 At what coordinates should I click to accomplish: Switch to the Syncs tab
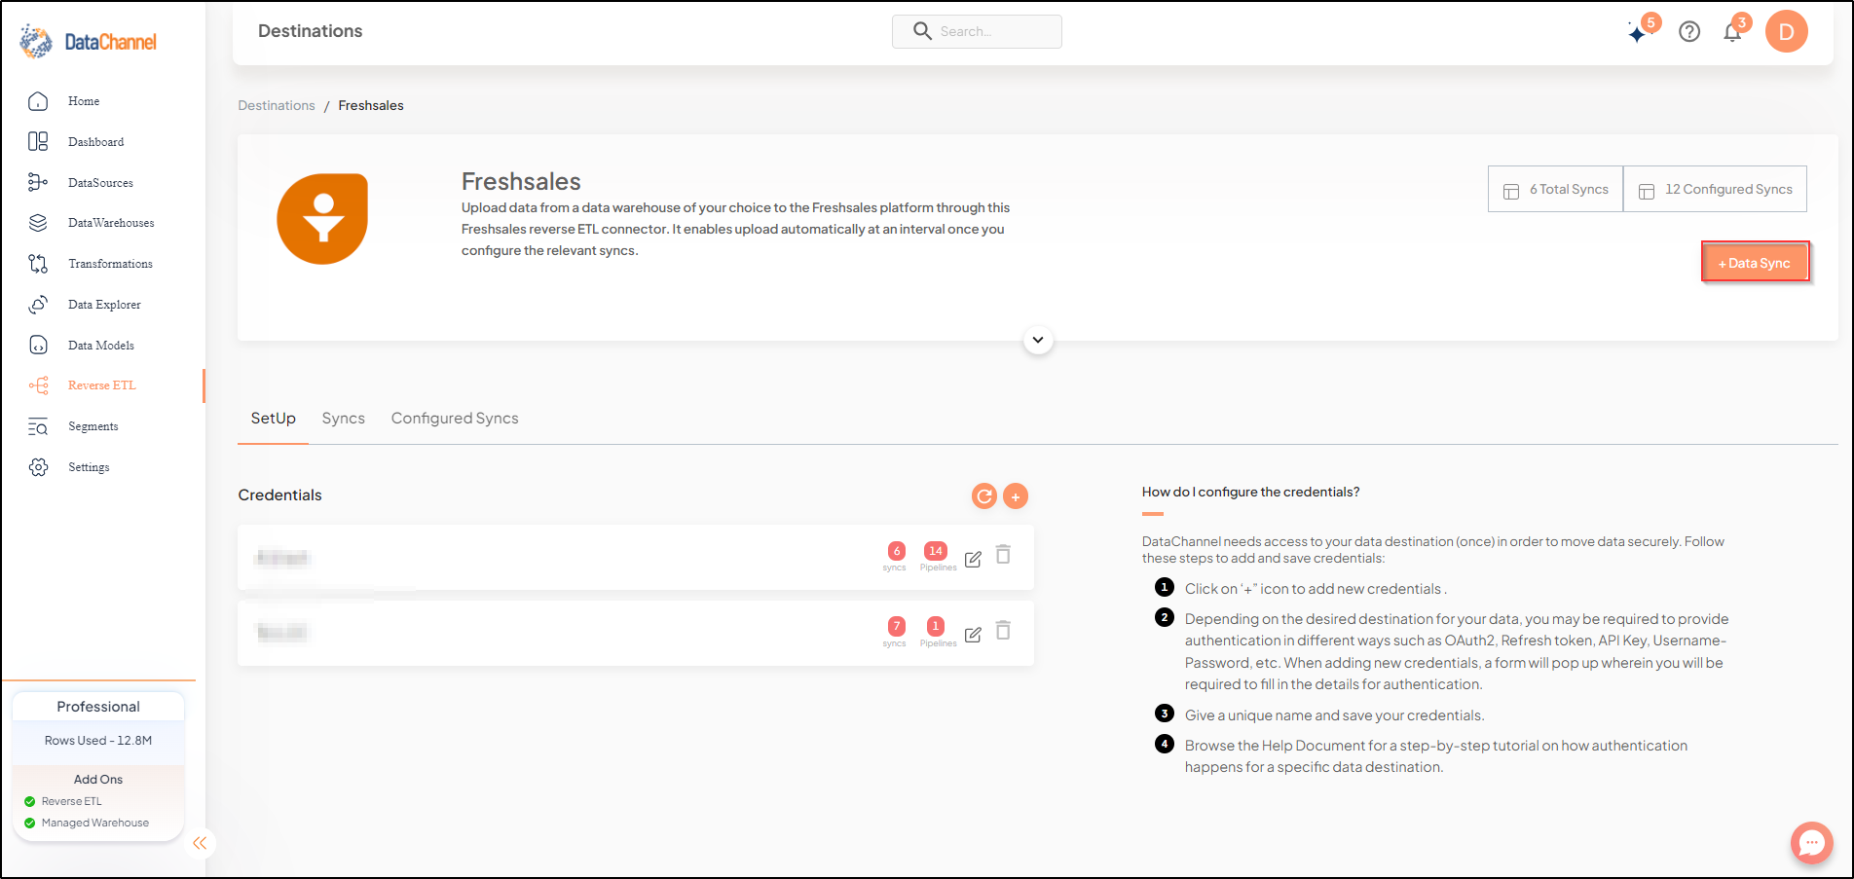[344, 419]
